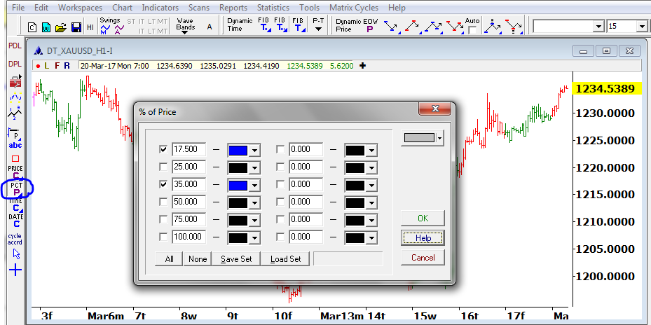This screenshot has height=325, width=651.
Task: Check the 100.000 percent checkbox
Action: (x=163, y=237)
